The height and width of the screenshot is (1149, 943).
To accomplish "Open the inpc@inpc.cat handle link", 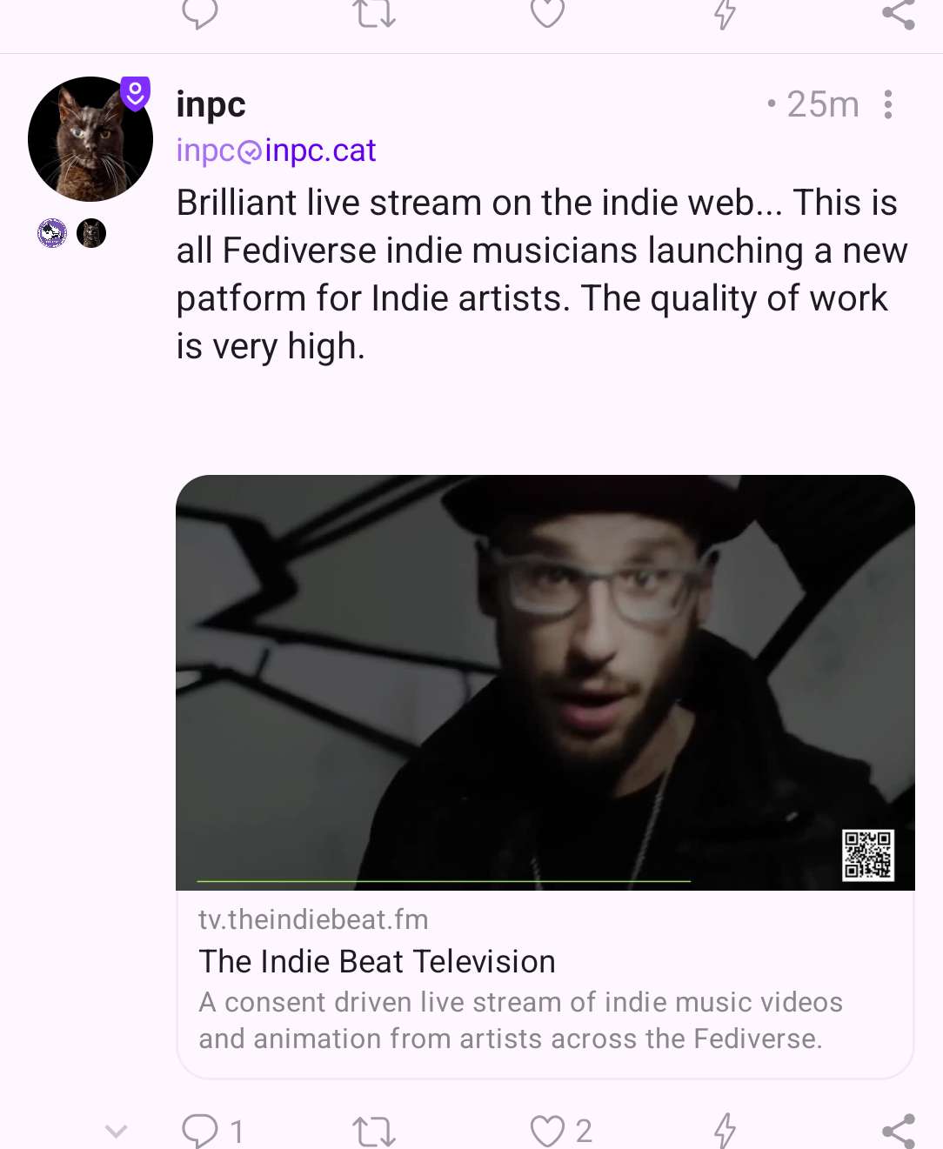I will pyautogui.click(x=276, y=150).
